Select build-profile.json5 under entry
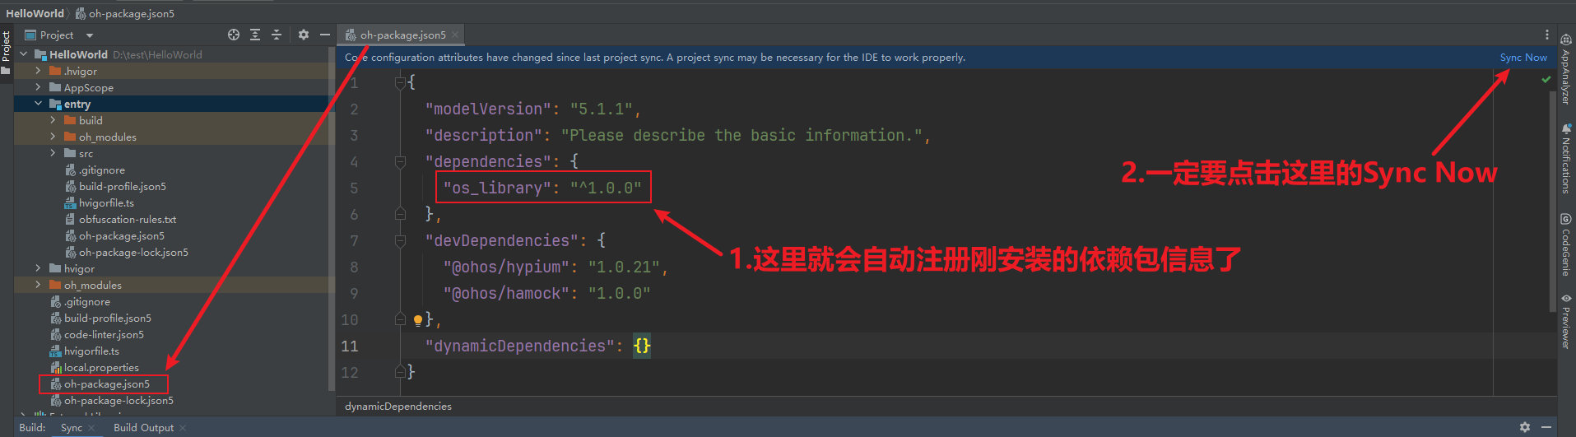Image resolution: width=1576 pixels, height=437 pixels. pyautogui.click(x=122, y=186)
